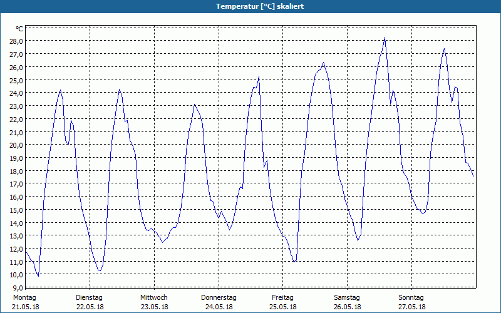This screenshot has height=313, width=501.
Task: Select the 28,0 y-axis value
Action: [17, 41]
